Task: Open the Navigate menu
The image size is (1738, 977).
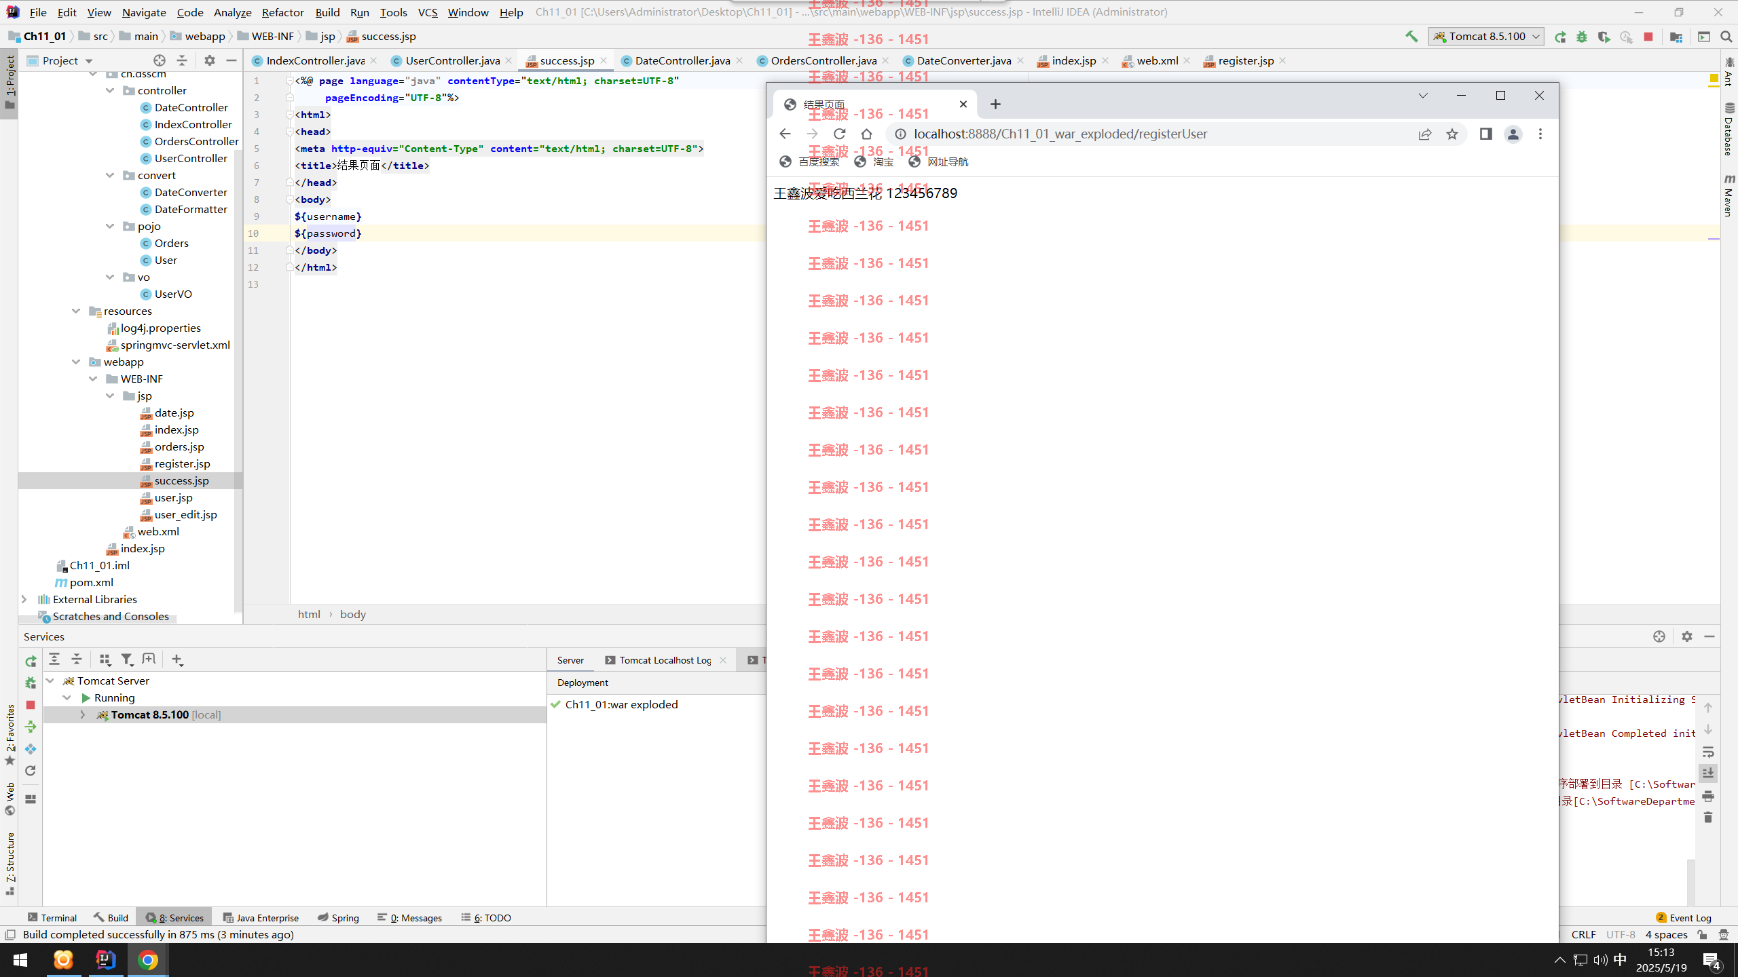Action: coord(144,12)
